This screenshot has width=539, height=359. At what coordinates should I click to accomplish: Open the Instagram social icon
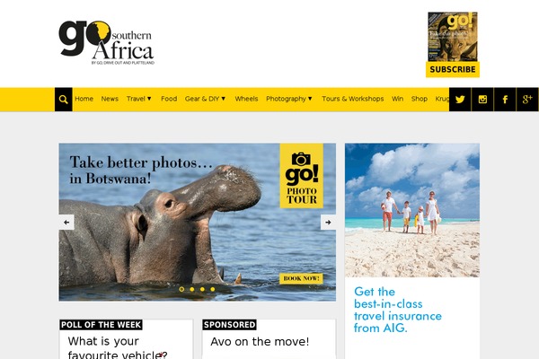point(482,100)
